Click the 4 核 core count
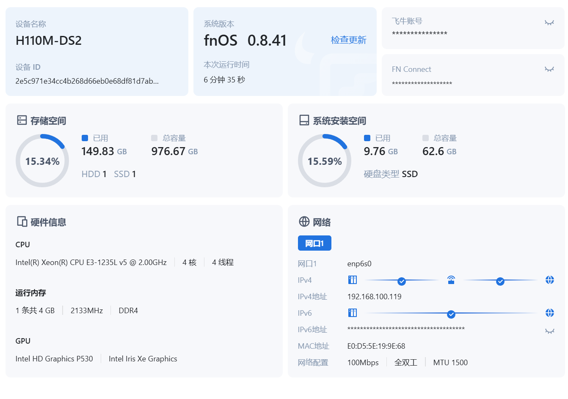The image size is (568, 399). [190, 262]
